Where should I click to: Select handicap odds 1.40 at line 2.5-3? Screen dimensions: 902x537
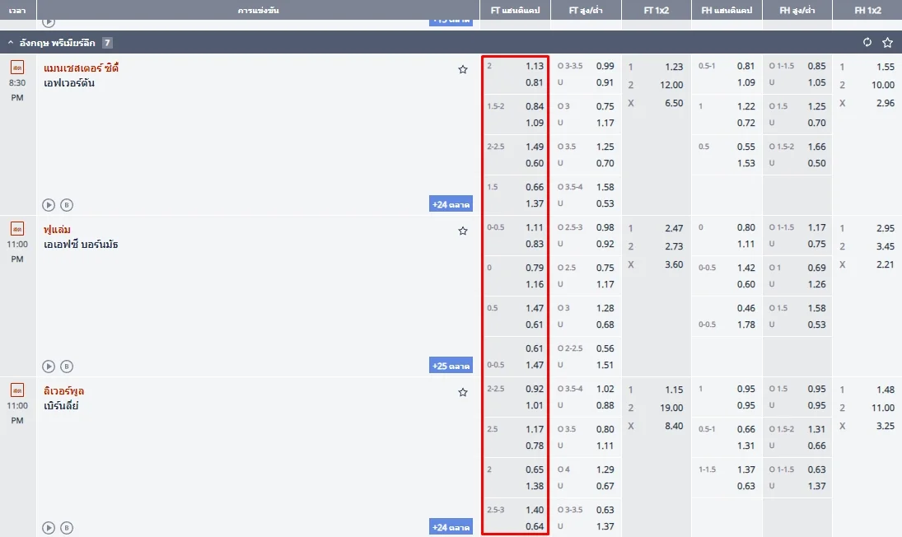pos(535,510)
